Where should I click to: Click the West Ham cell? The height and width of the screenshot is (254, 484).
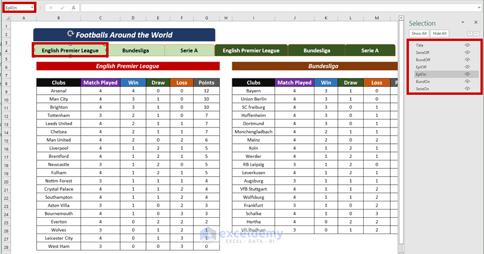click(x=59, y=246)
